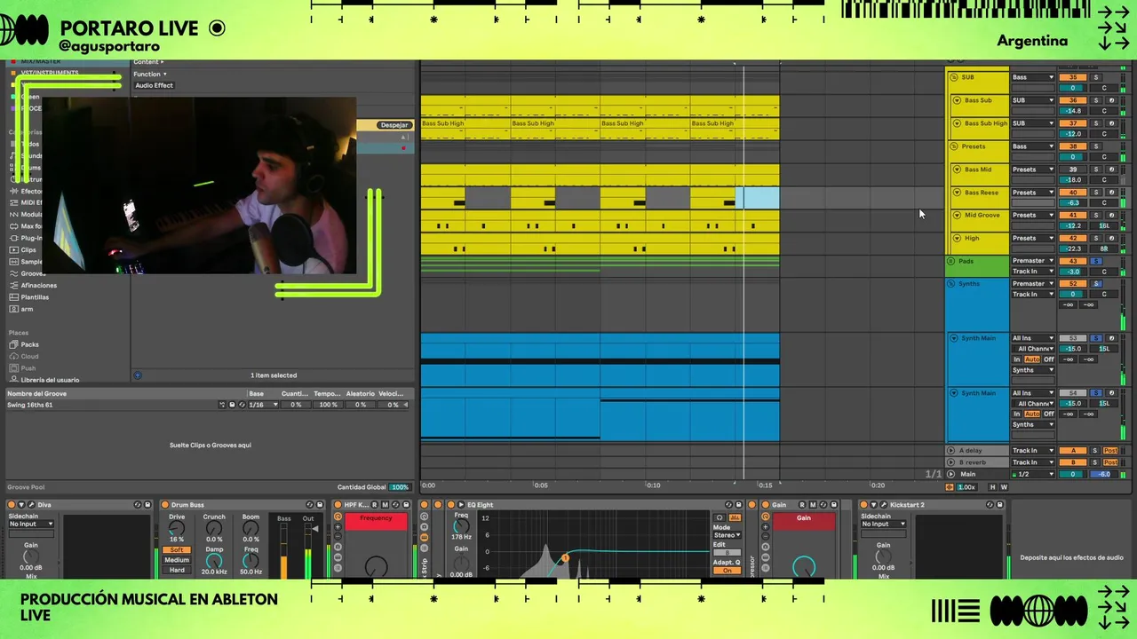Screen dimensions: 1137x639
Task: Fold the Bass Mid track
Action: (x=958, y=170)
